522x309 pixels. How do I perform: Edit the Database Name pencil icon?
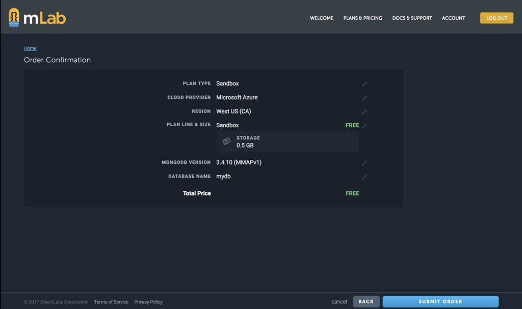pyautogui.click(x=364, y=177)
